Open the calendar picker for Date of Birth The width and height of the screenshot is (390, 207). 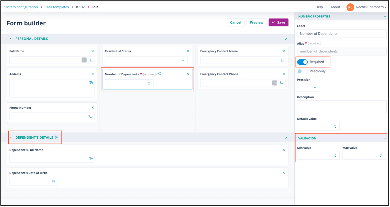[53, 182]
